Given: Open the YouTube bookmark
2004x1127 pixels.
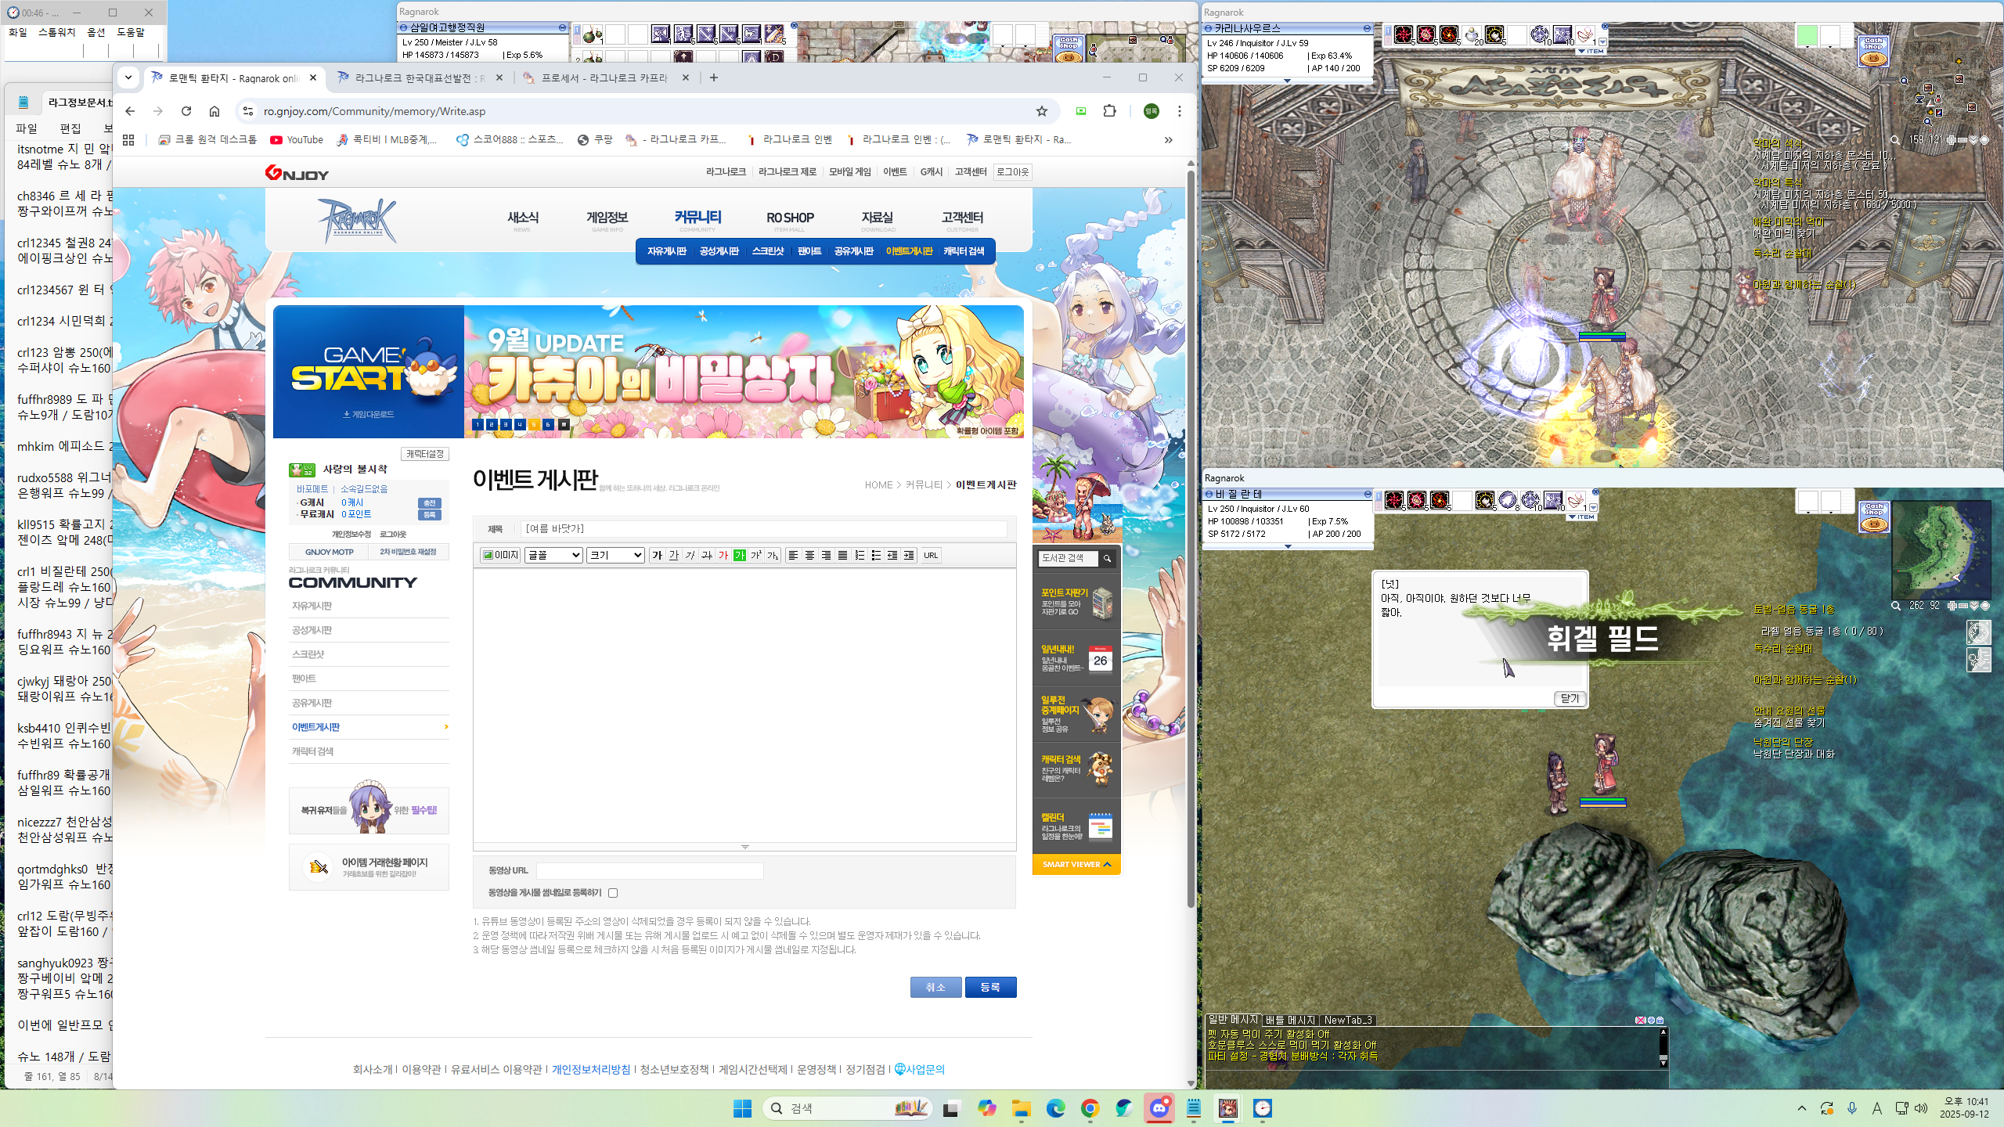Looking at the screenshot, I should [x=297, y=140].
